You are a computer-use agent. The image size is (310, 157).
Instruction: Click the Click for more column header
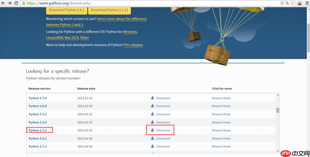[222, 89]
